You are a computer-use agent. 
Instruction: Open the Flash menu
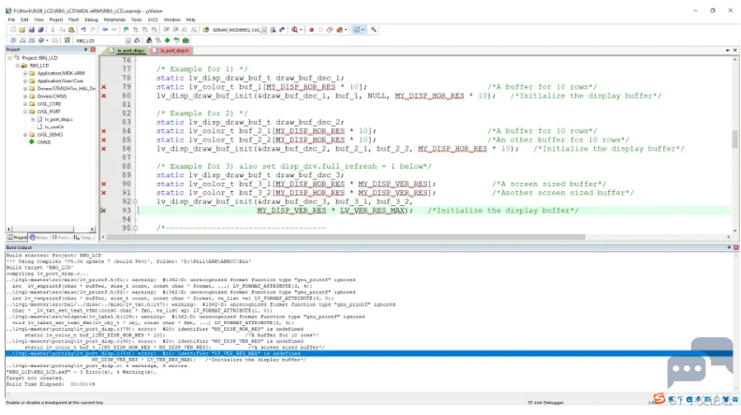[73, 20]
